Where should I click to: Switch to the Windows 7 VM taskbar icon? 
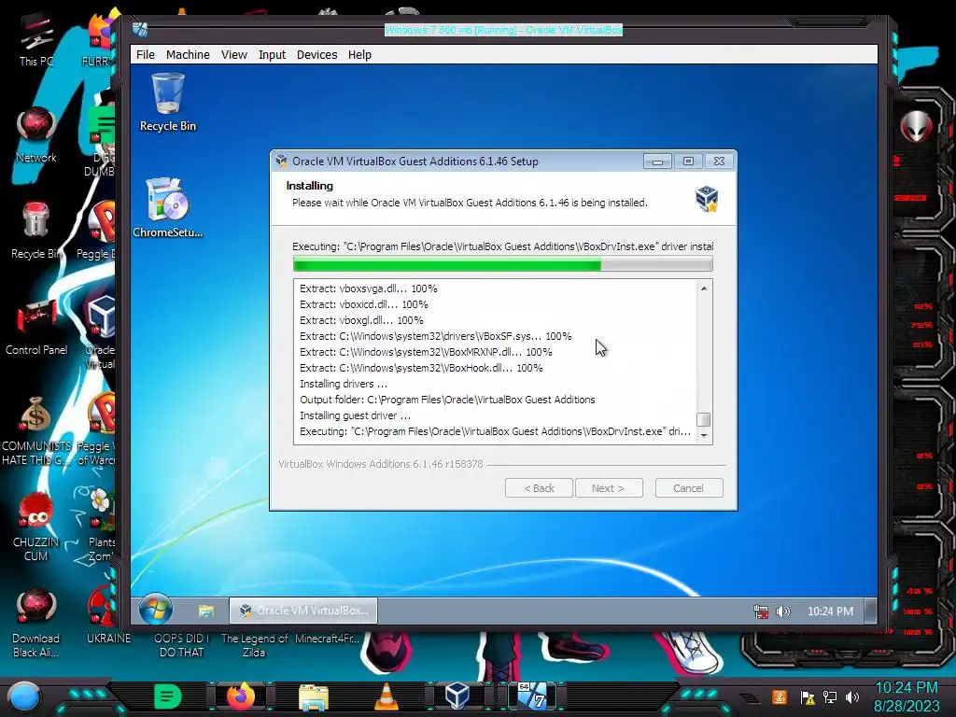pos(531,696)
